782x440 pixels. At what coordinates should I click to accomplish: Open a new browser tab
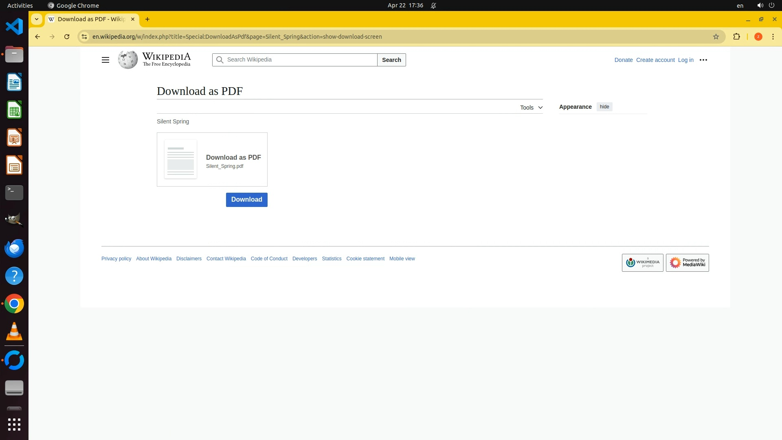click(x=147, y=19)
